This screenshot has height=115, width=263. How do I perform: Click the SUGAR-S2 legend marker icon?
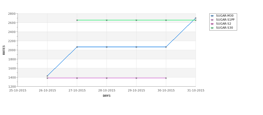coord(212,24)
